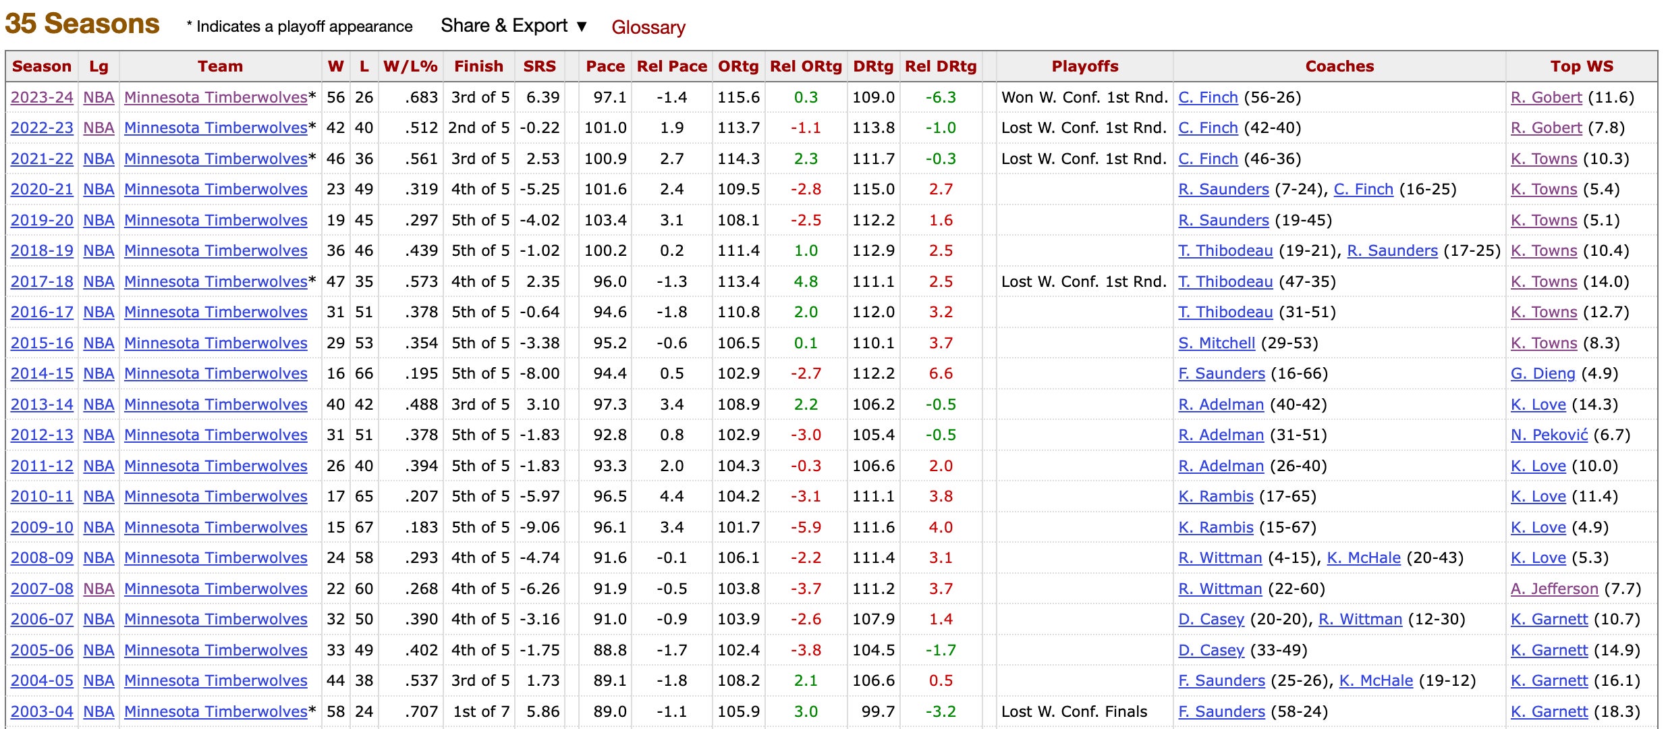Click NBA league link in 2007-08 row
The image size is (1668, 729).
[99, 589]
